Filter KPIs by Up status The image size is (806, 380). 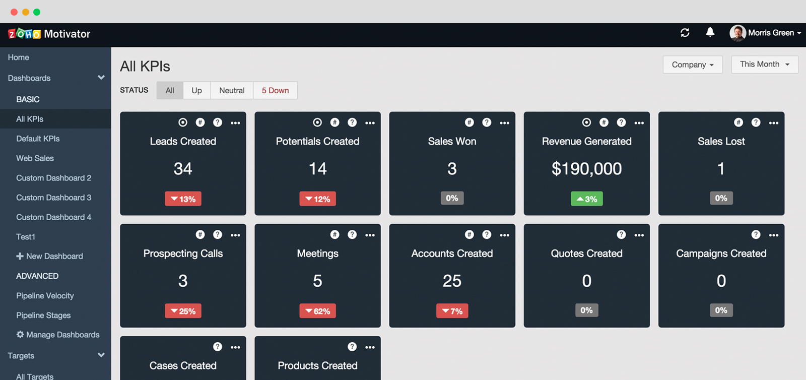[x=196, y=90]
